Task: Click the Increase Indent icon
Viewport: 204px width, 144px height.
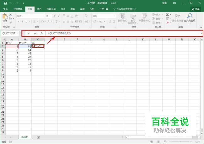Action: point(81,21)
